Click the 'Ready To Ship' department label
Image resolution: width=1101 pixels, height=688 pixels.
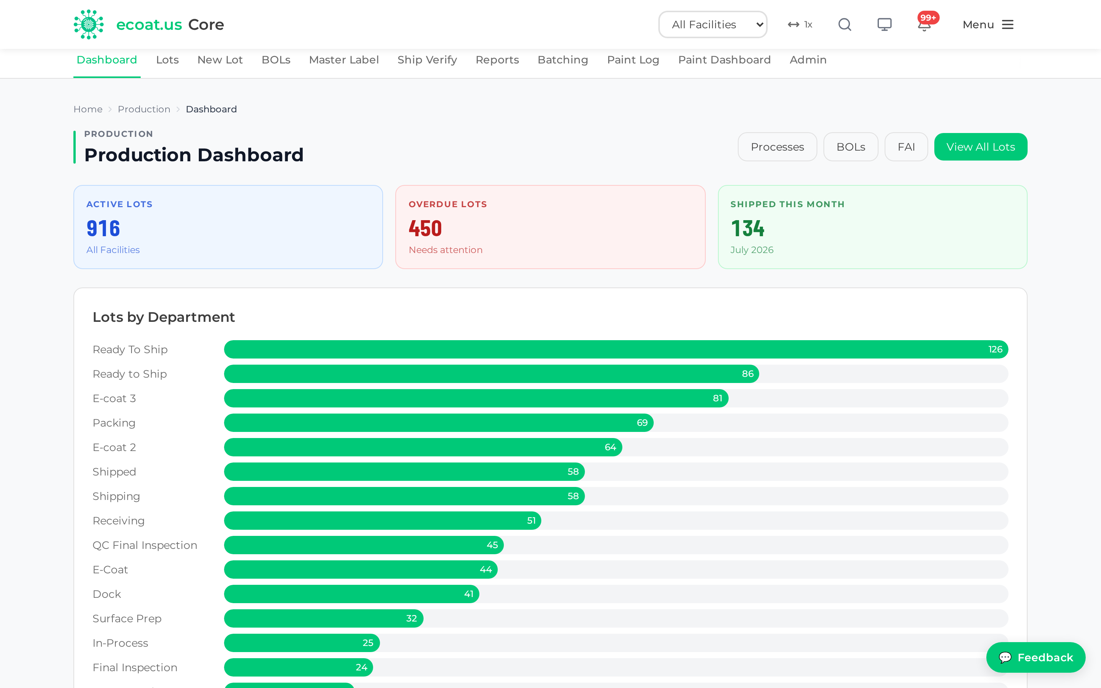tap(130, 349)
